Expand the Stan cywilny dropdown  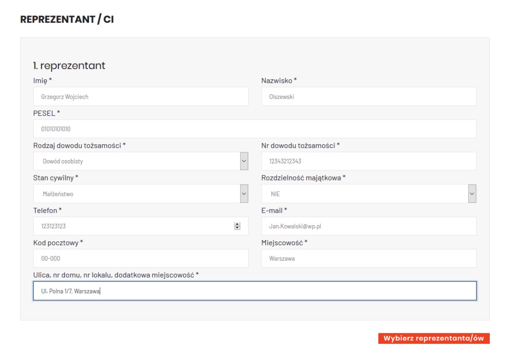point(141,194)
